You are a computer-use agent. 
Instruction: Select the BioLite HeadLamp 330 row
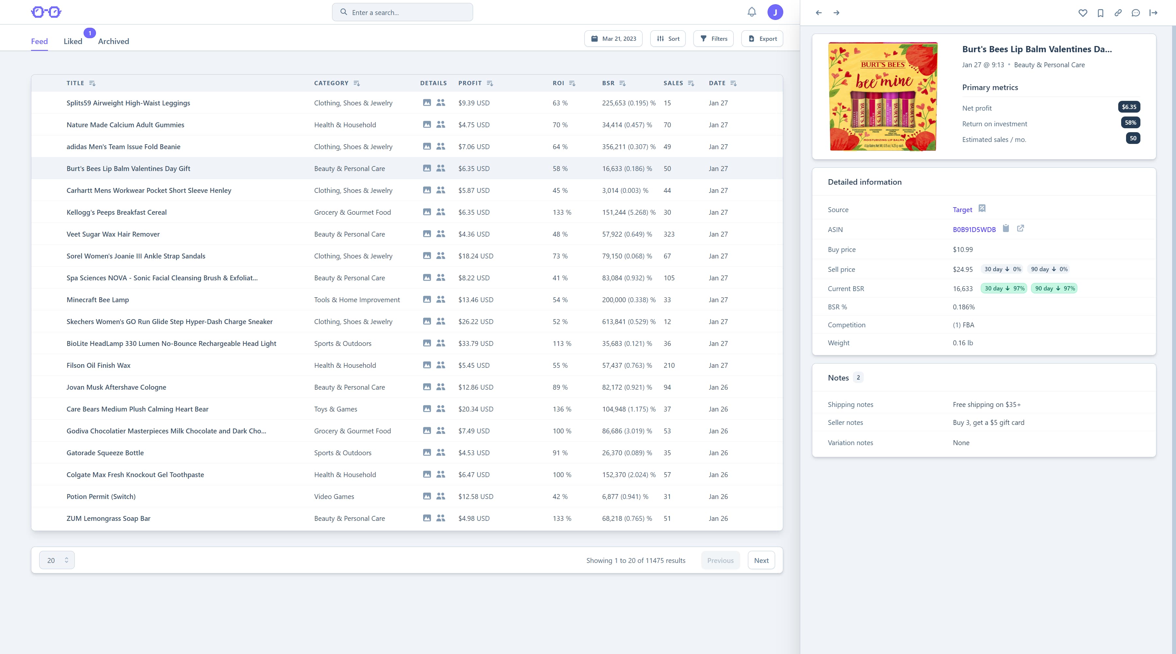[407, 343]
